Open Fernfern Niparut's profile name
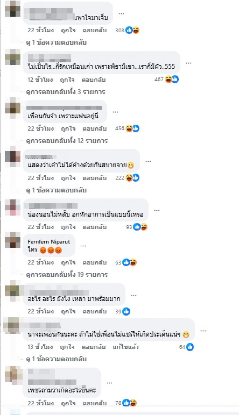239x415 pixels. pos(49,242)
